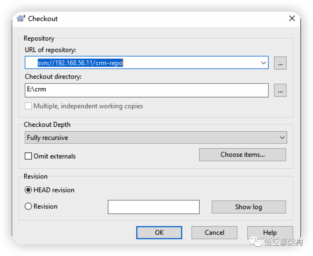Close the Checkout dialog with X
The image size is (313, 256).
click(x=292, y=18)
